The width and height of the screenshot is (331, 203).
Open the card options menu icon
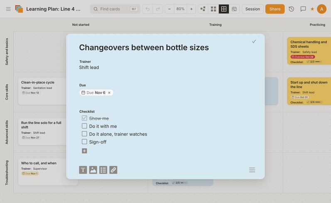(252, 170)
